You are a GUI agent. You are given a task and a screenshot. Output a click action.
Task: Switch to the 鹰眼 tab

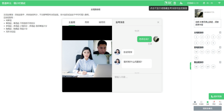point(87,22)
